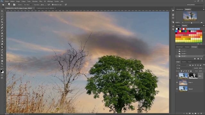
Task: Click the foreground color swatch in toolbox
Action: tap(1, 71)
